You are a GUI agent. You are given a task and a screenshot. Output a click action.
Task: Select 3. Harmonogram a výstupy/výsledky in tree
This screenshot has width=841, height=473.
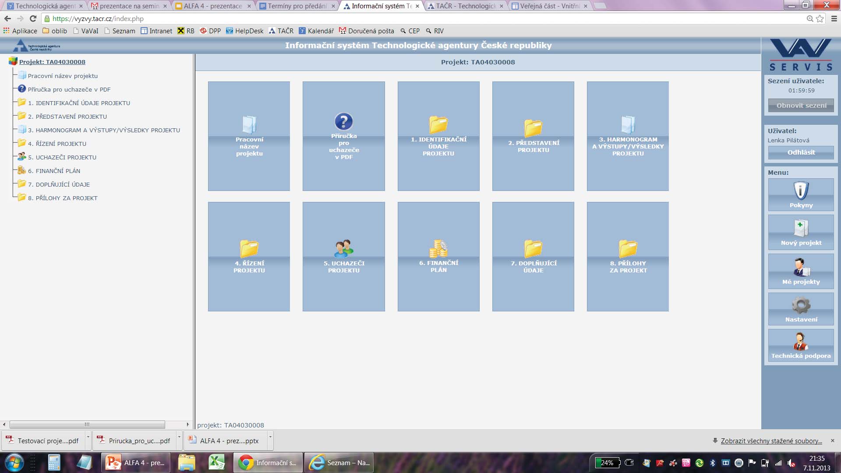click(104, 130)
